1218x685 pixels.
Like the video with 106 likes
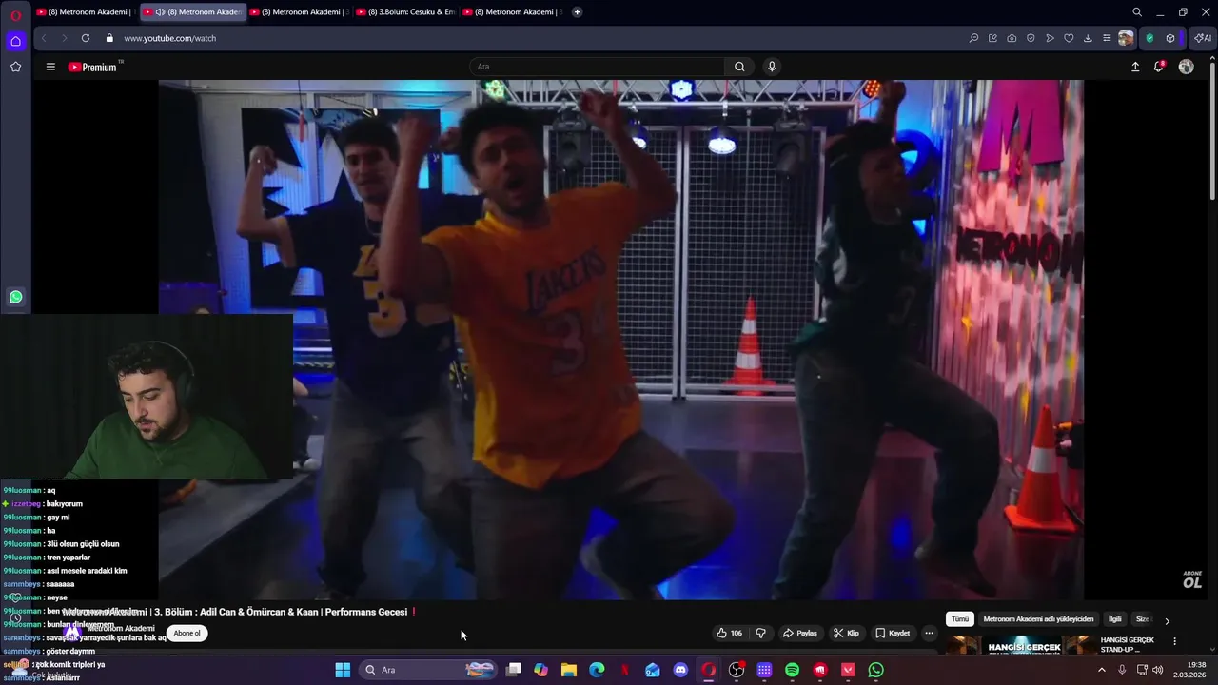[730, 633]
